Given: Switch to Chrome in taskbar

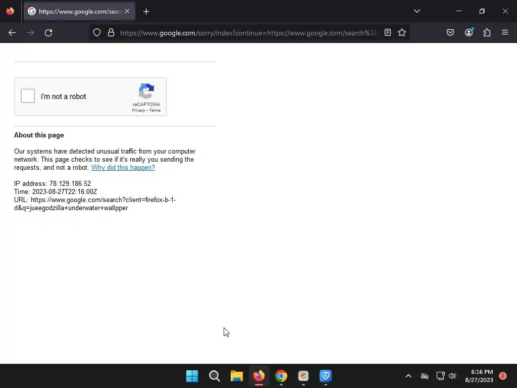Looking at the screenshot, I should pyautogui.click(x=281, y=376).
